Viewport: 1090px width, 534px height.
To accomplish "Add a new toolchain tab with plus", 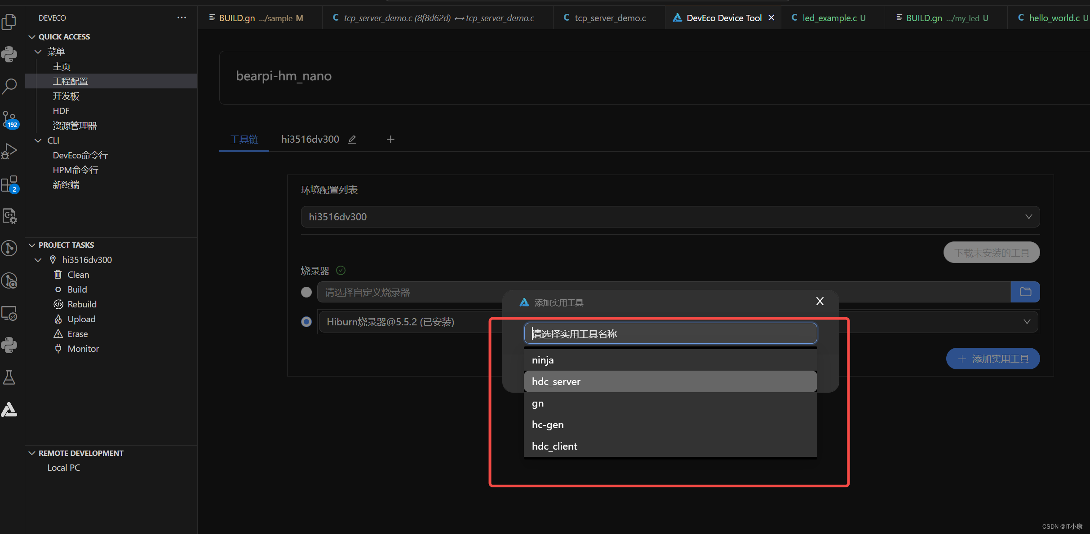I will [390, 140].
